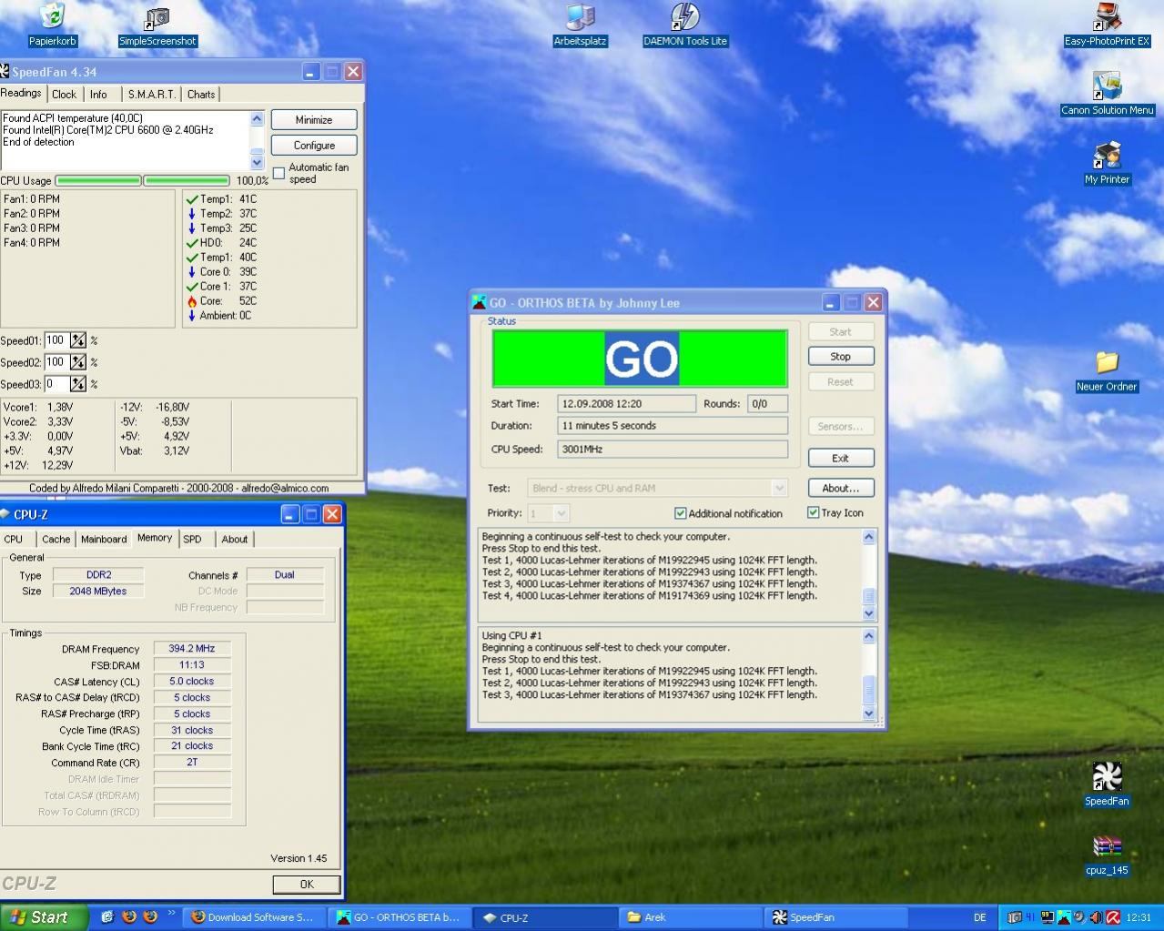Click the SpeedFan CPU Usage progress bar
The width and height of the screenshot is (1164, 931).
point(143,180)
